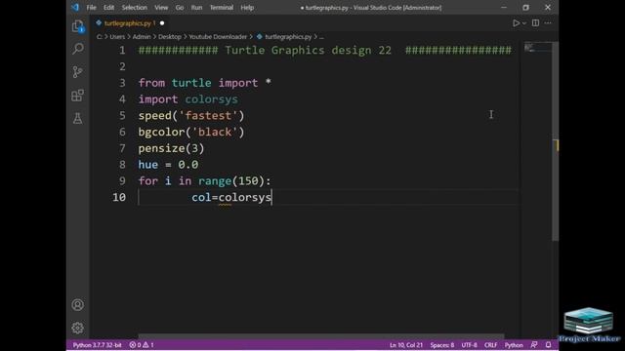
Task: Select language mode Python in status bar
Action: (514, 345)
